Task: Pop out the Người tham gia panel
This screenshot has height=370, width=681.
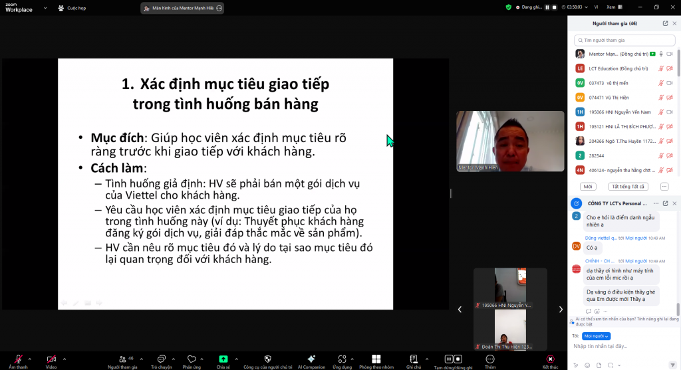Action: pos(665,23)
